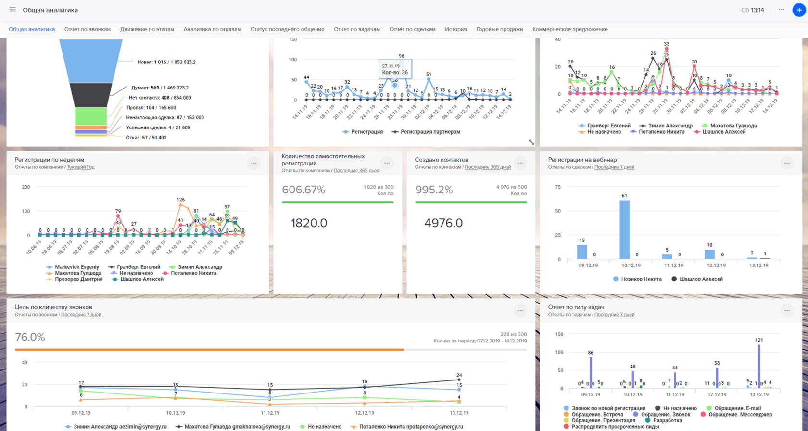Toggle Прозоров Дмитрий series in weekly chart legend
The width and height of the screenshot is (808, 431).
[x=74, y=279]
